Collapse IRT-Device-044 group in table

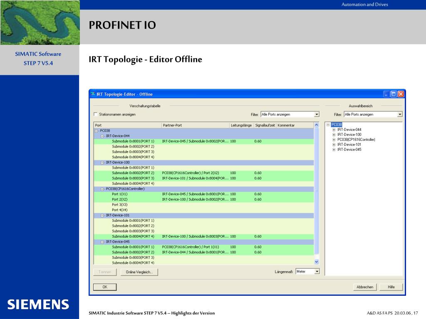tap(102, 136)
